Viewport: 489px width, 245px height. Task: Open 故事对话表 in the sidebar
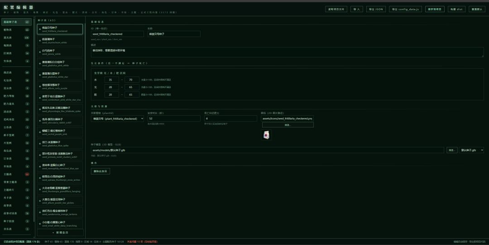click(16, 213)
